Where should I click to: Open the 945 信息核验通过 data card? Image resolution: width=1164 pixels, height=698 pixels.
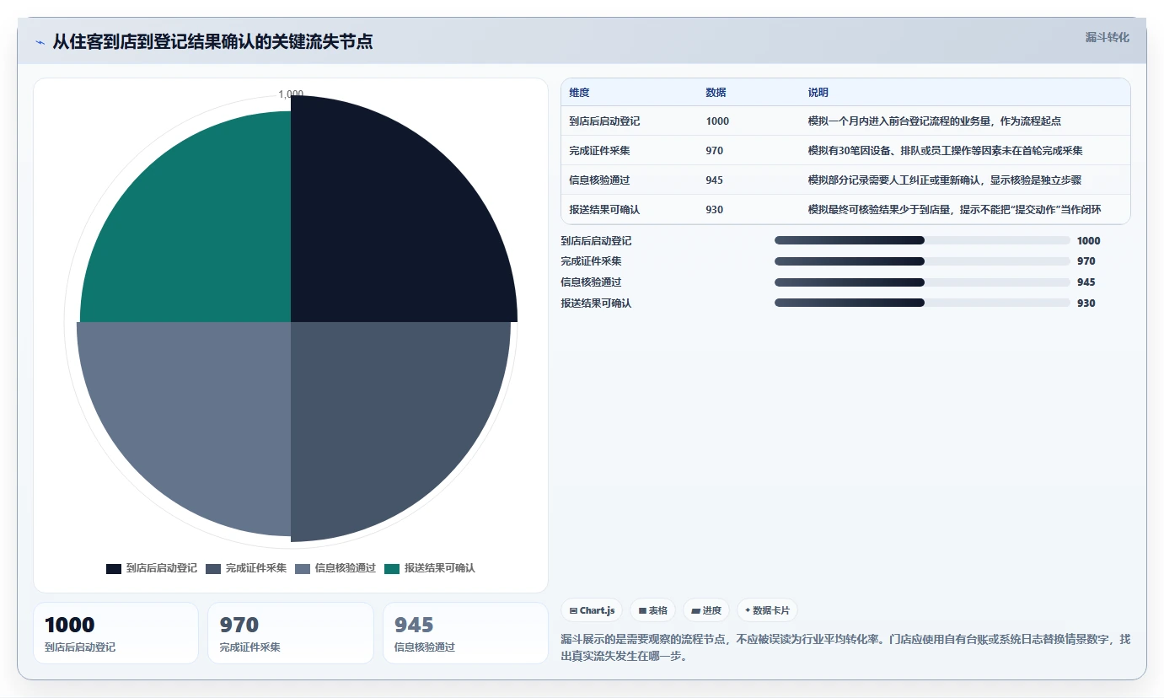(465, 633)
